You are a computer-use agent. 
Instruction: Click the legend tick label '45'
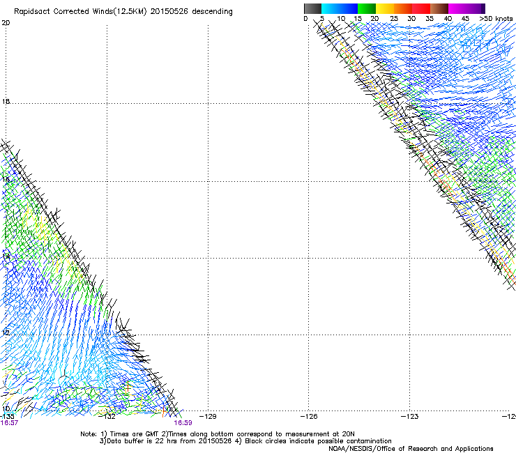click(x=465, y=19)
